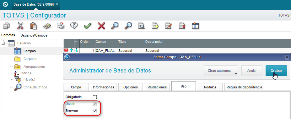Click the Copy toolbar icon

pyautogui.click(x=7, y=26)
